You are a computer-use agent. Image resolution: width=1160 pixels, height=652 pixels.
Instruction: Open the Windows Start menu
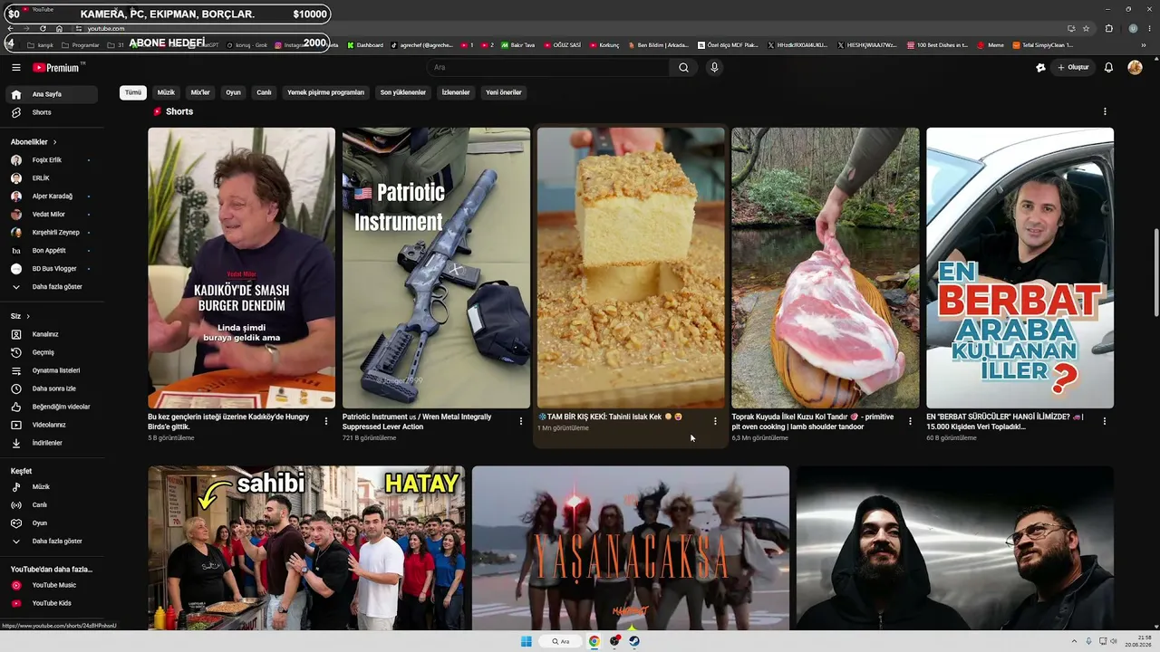[x=527, y=641]
